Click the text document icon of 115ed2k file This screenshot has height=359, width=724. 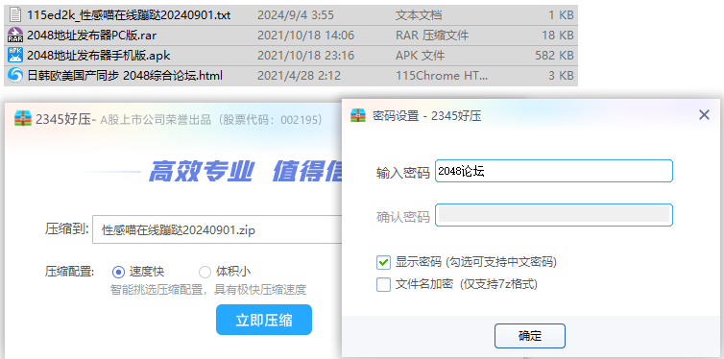(15, 15)
